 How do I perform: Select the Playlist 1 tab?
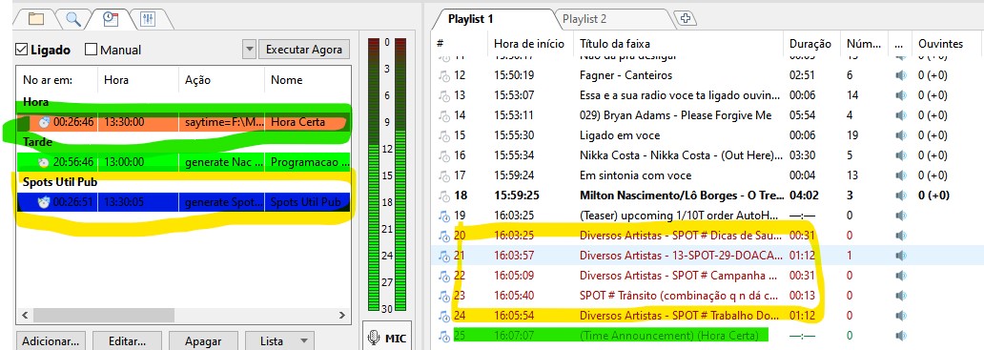[x=471, y=19]
